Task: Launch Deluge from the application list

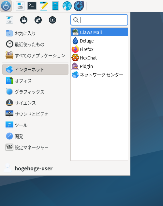Action: tap(99, 41)
